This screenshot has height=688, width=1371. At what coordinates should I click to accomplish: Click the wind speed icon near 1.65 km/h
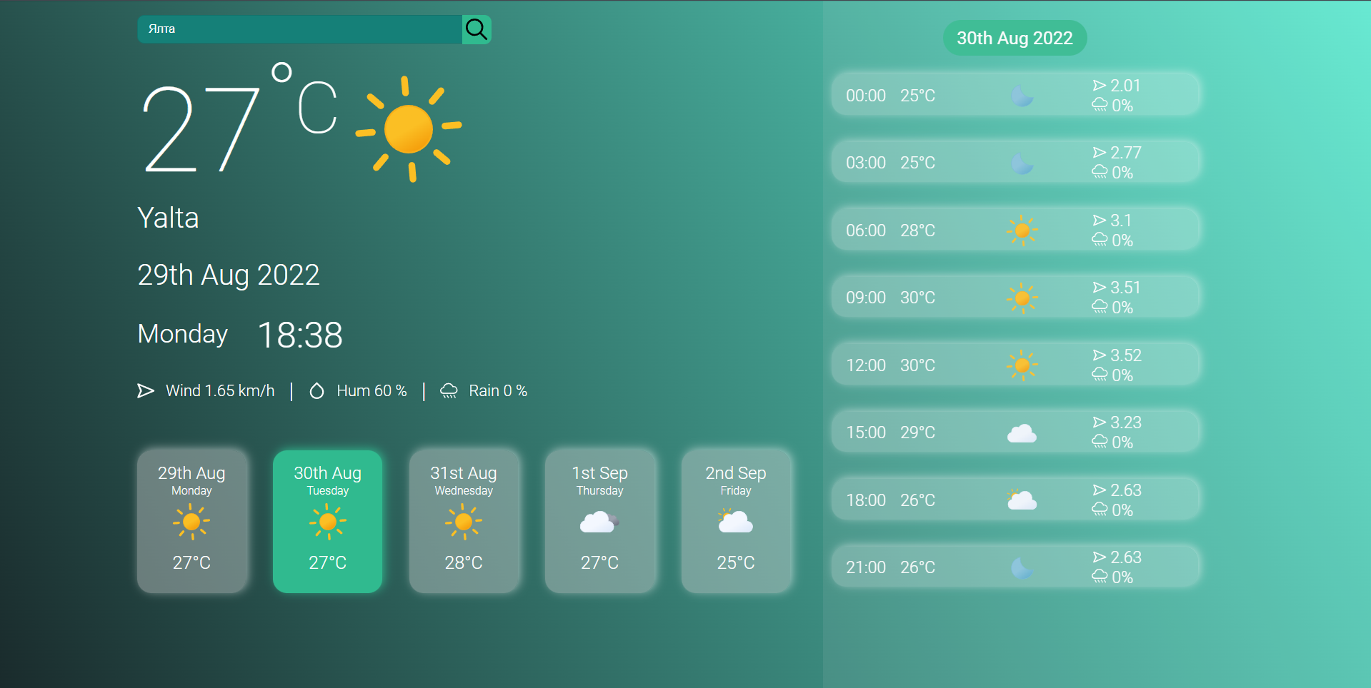click(x=146, y=390)
